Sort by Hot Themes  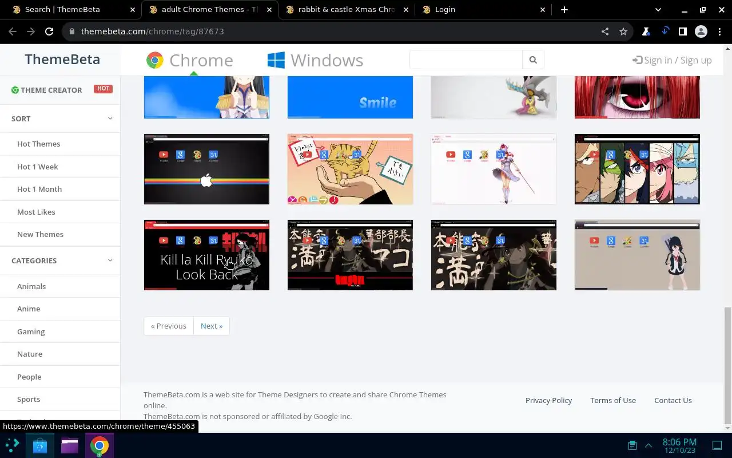tap(38, 144)
